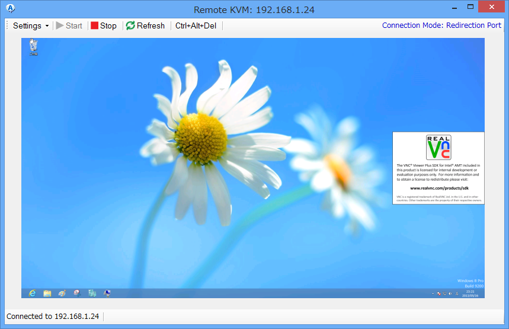Click www.realvnc.com/products/sdk in the notice

[x=439, y=188]
